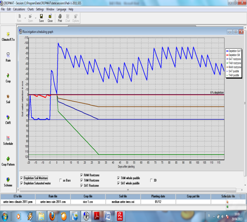The height and width of the screenshot is (222, 247).
Task: Open the Climate/ETo module
Action: [8, 36]
